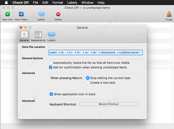The width and height of the screenshot is (174, 129).
Task: Click the Record Shortcut button
Action: click(x=109, y=104)
